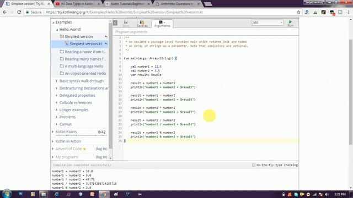The width and height of the screenshot is (353, 198).
Task: Open the JVM target dropdown
Action: click(267, 23)
